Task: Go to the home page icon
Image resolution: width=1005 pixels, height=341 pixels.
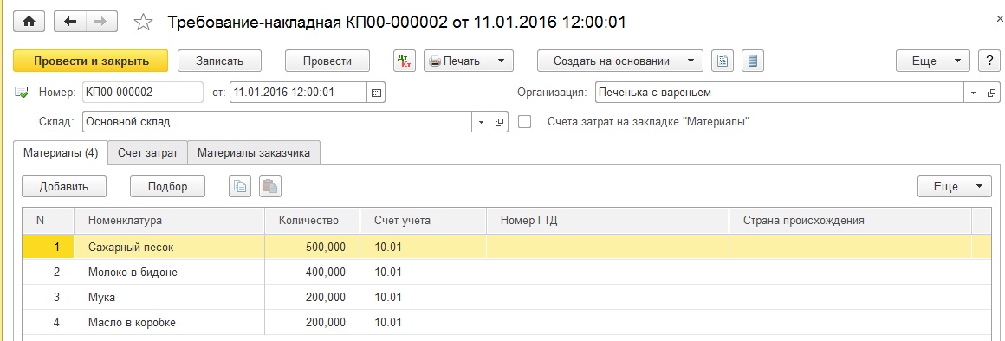Action: (29, 21)
